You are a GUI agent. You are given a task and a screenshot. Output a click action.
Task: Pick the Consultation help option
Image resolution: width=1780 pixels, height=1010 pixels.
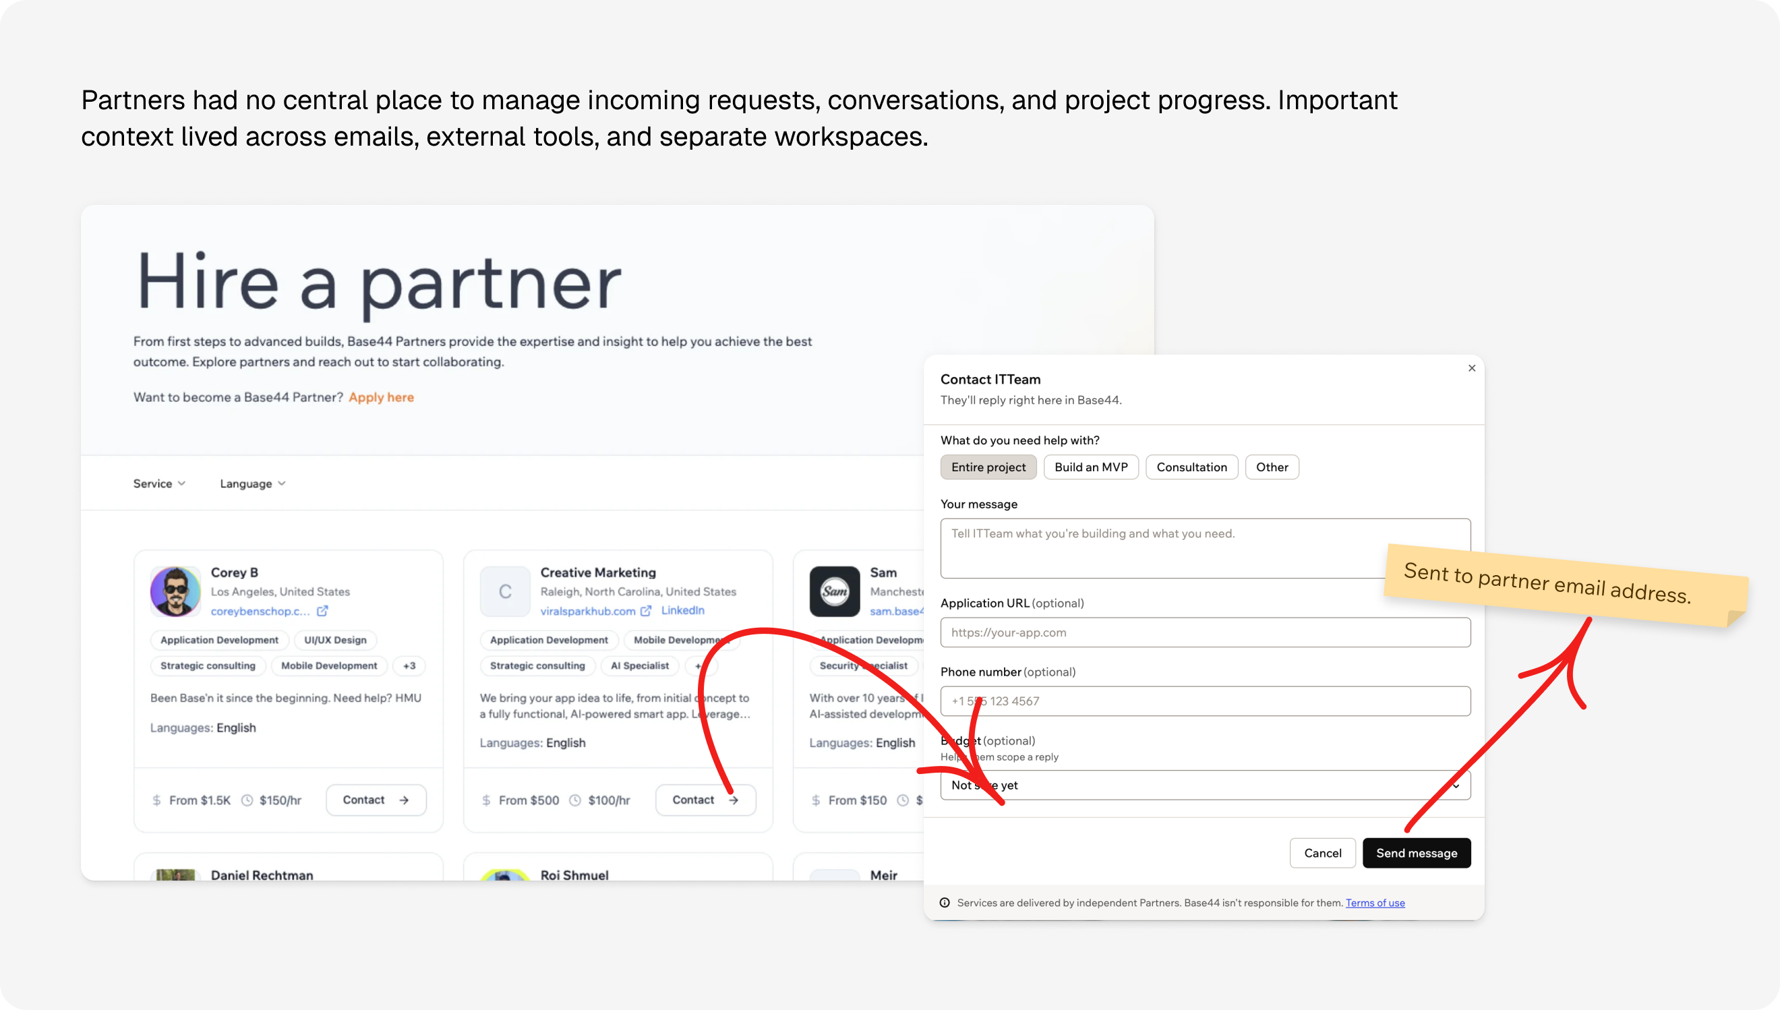click(x=1191, y=467)
